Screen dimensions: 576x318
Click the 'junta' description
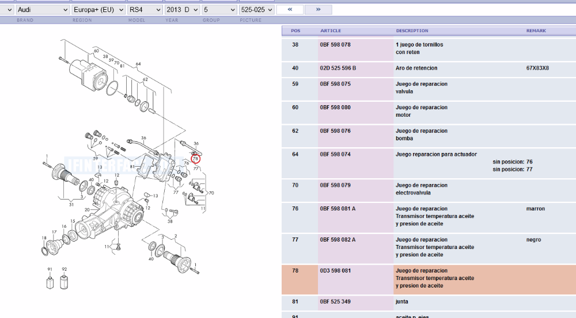pos(402,302)
